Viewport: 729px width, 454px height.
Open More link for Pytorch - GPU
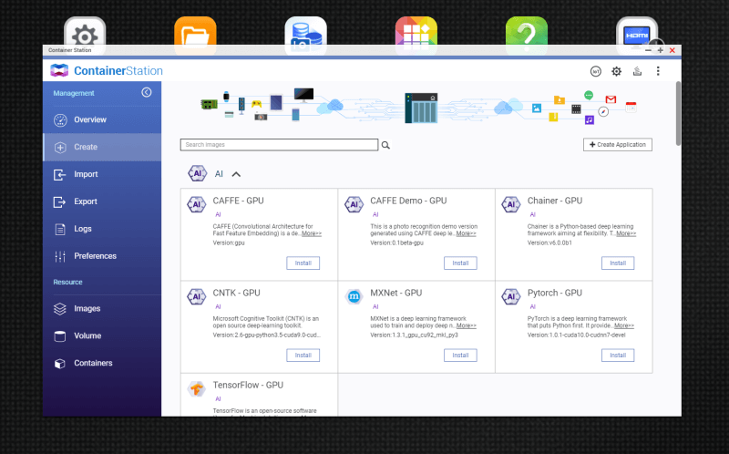(x=624, y=325)
